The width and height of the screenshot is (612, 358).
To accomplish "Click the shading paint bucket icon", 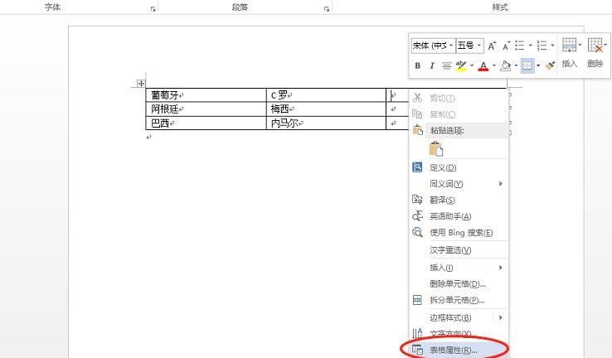I will pos(504,65).
